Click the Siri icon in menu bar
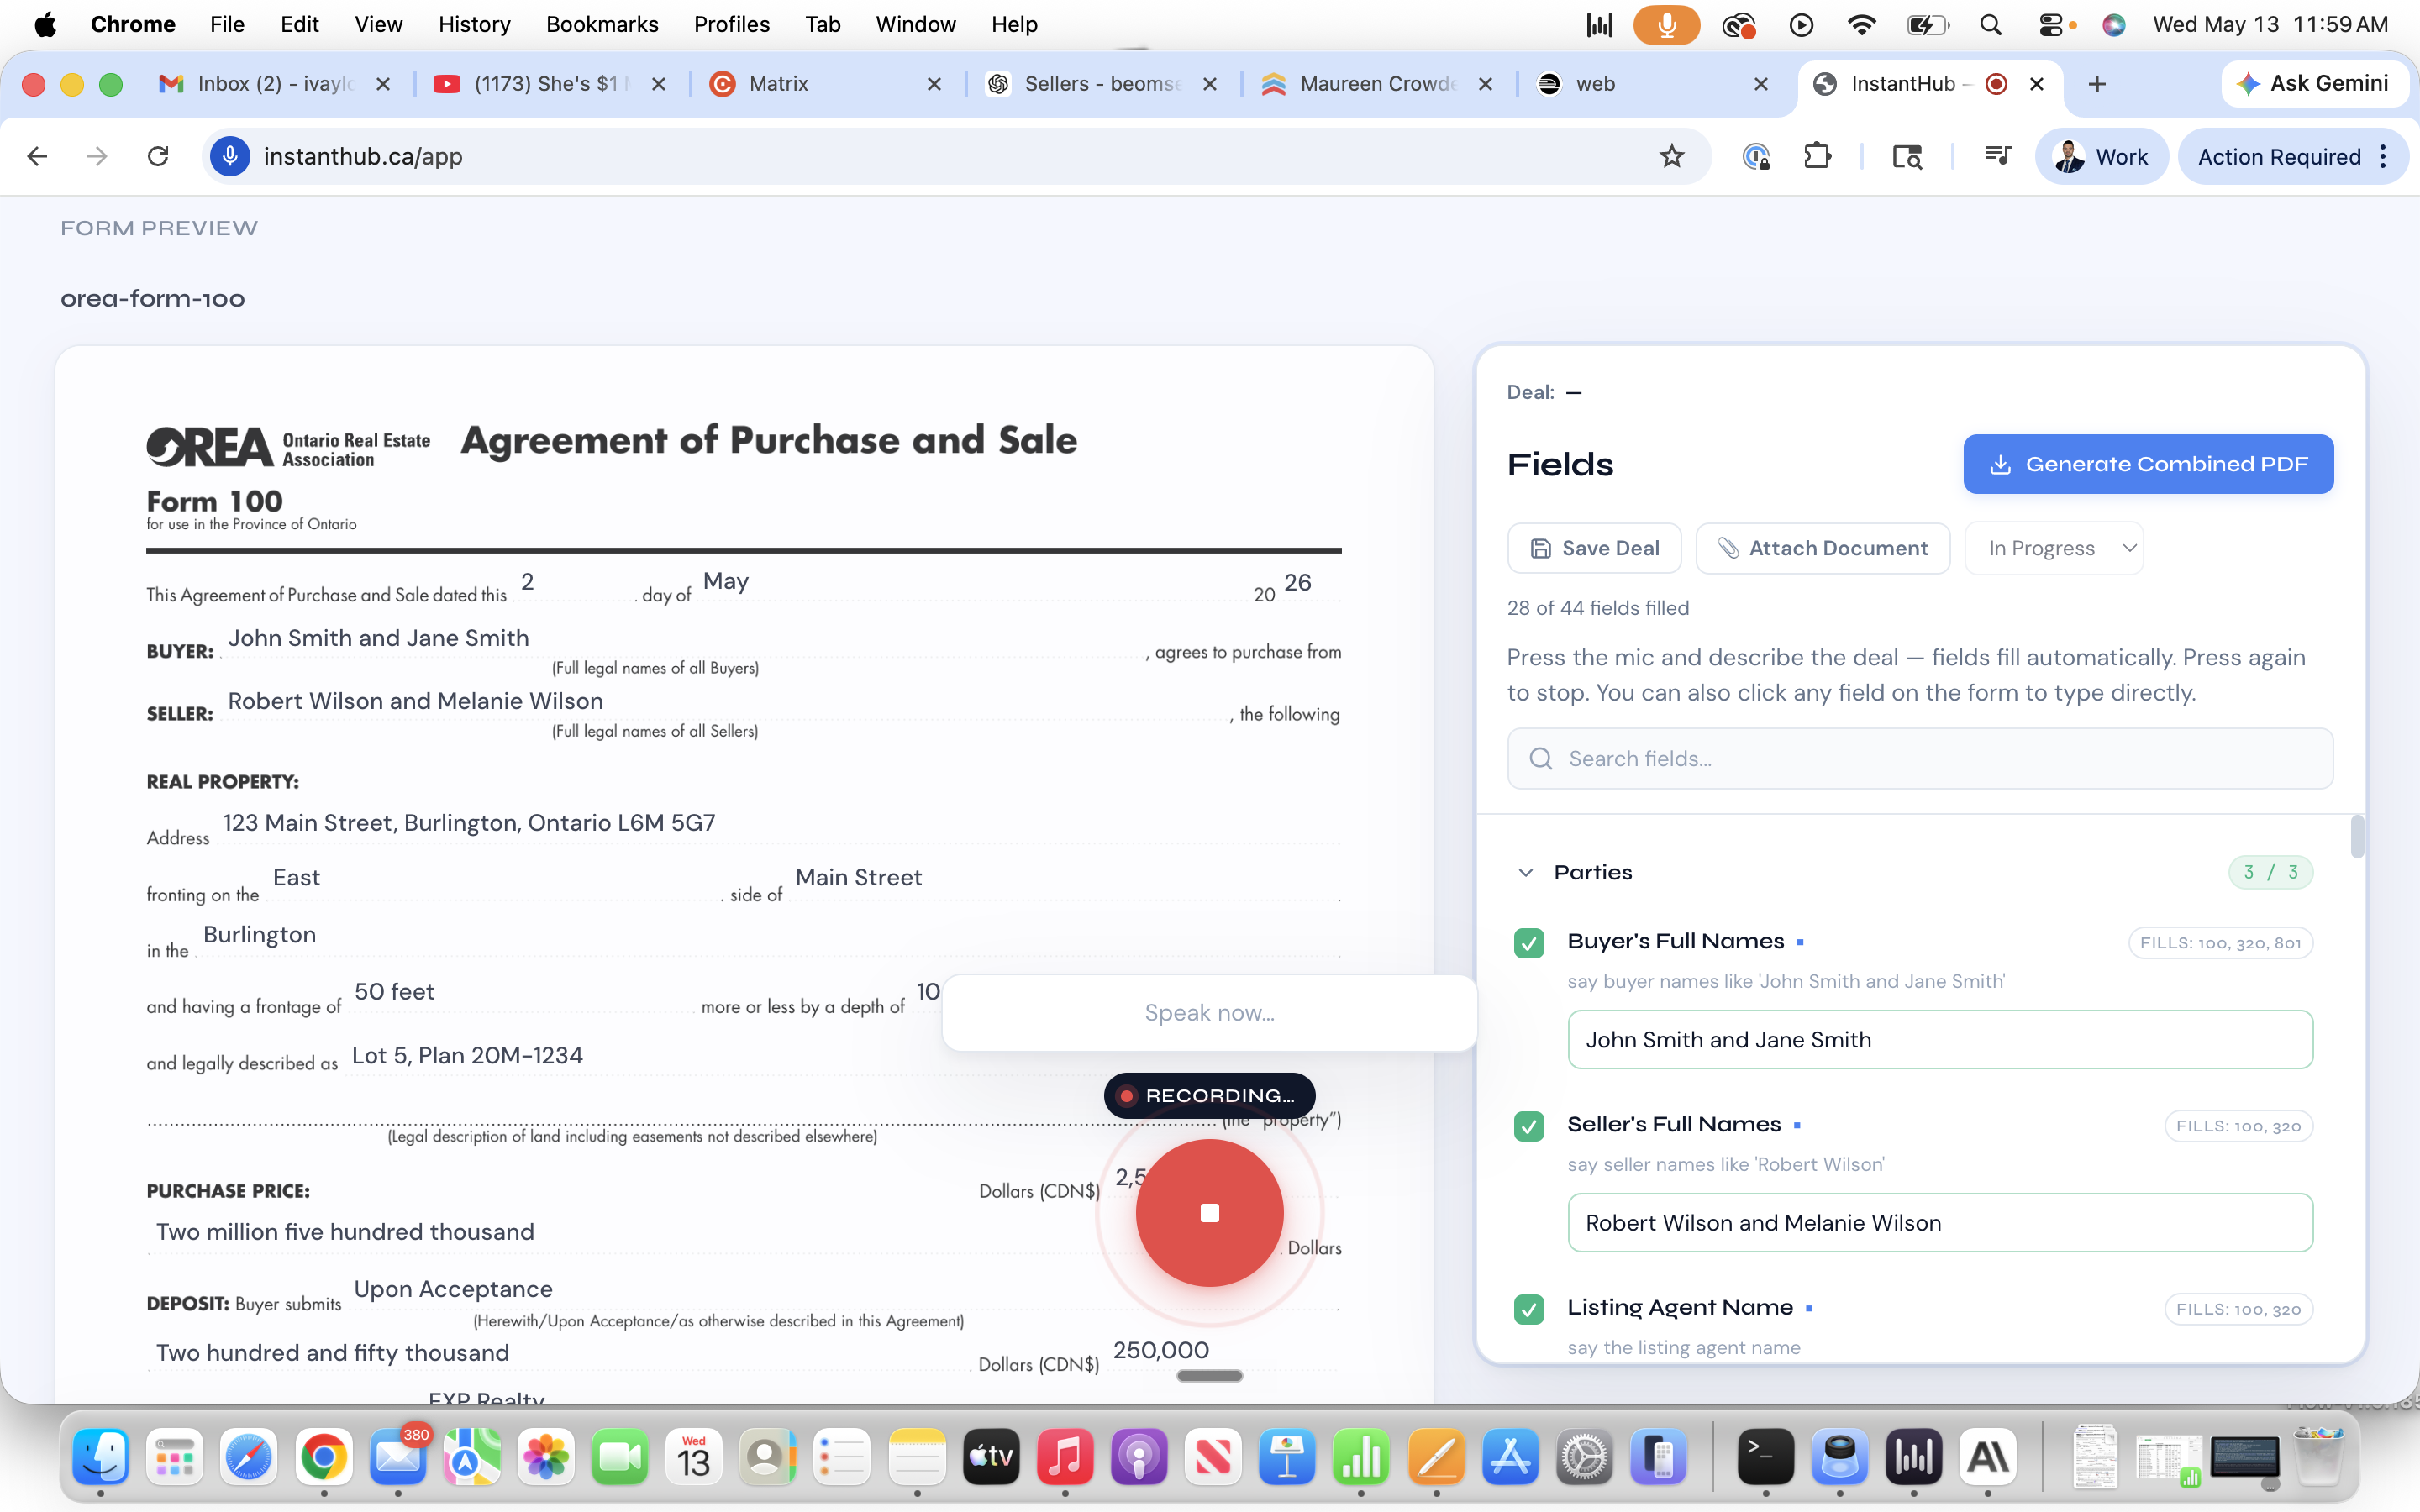Image resolution: width=2420 pixels, height=1512 pixels. coord(2113,24)
